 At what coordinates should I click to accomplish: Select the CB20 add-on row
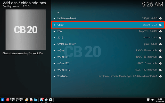point(108,25)
